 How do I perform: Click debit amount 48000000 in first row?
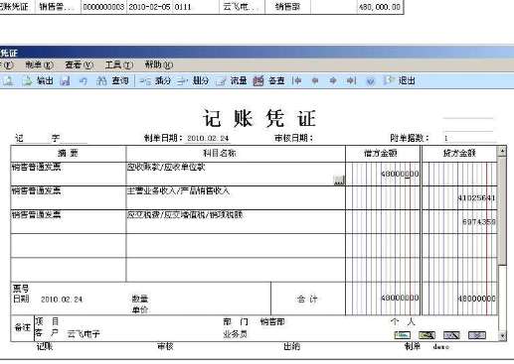400,174
